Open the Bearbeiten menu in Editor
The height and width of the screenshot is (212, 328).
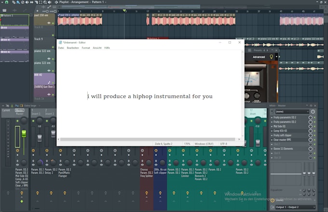tap(73, 48)
